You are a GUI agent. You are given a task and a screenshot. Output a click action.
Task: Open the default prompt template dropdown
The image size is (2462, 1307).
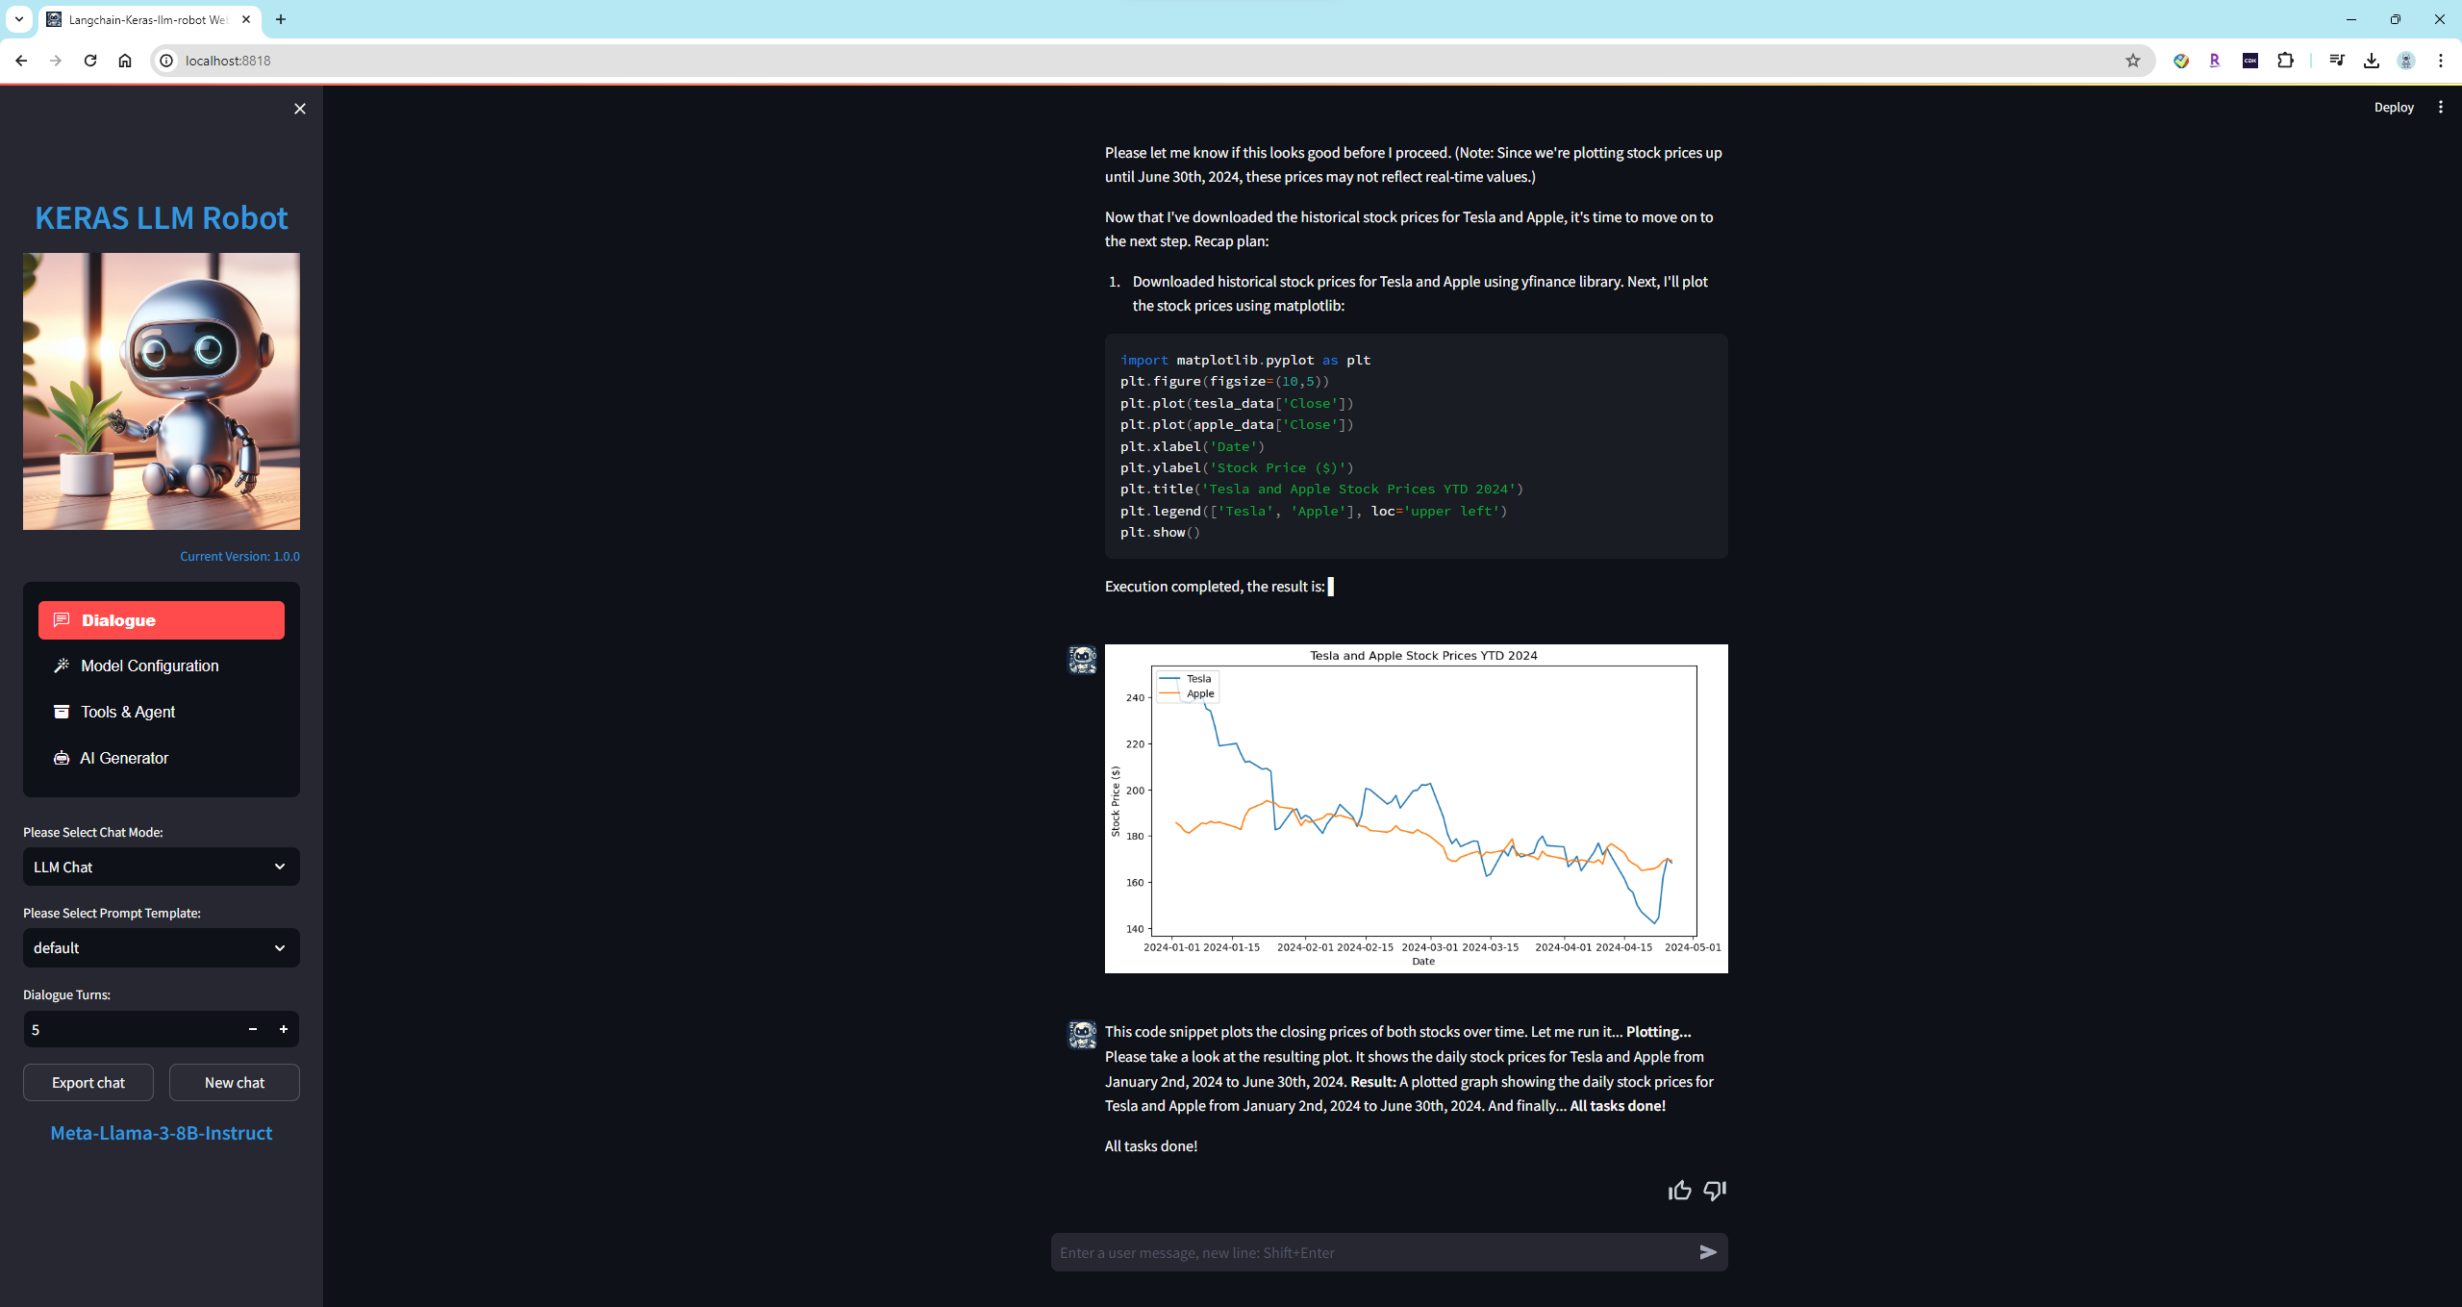[161, 947]
